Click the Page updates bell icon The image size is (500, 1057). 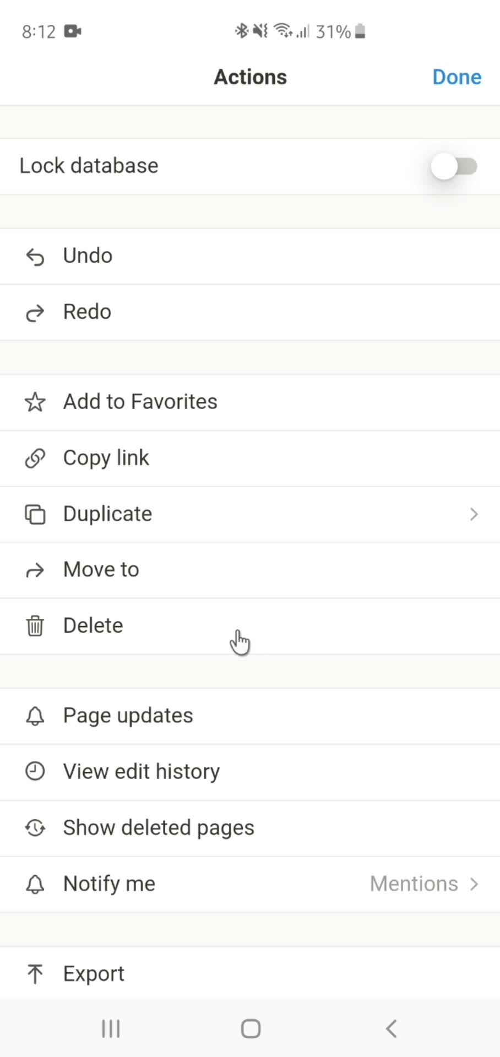[x=35, y=716]
